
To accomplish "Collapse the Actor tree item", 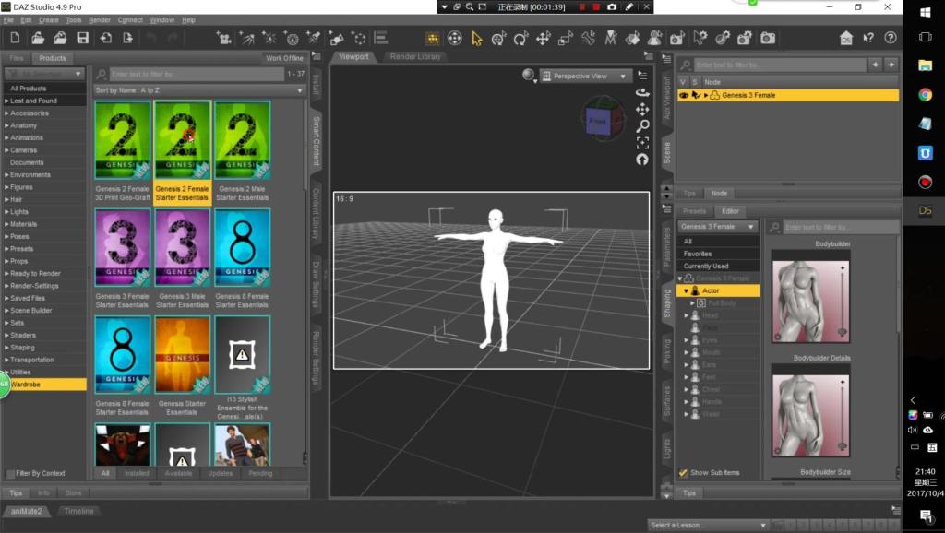I will tap(686, 290).
